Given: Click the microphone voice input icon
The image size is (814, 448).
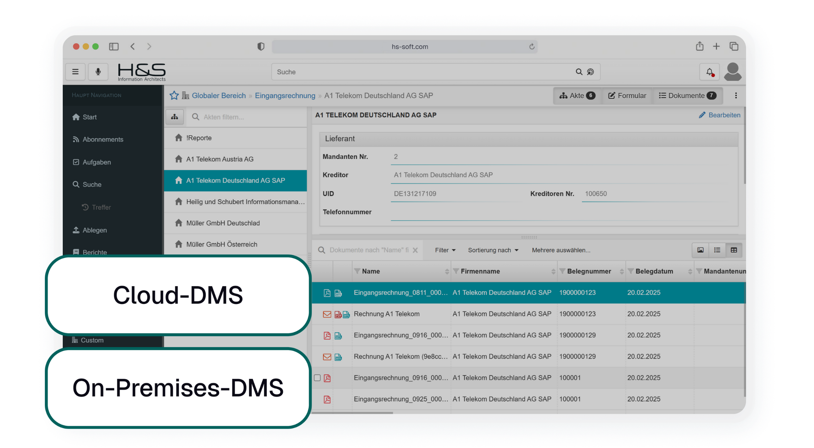Looking at the screenshot, I should click(98, 72).
